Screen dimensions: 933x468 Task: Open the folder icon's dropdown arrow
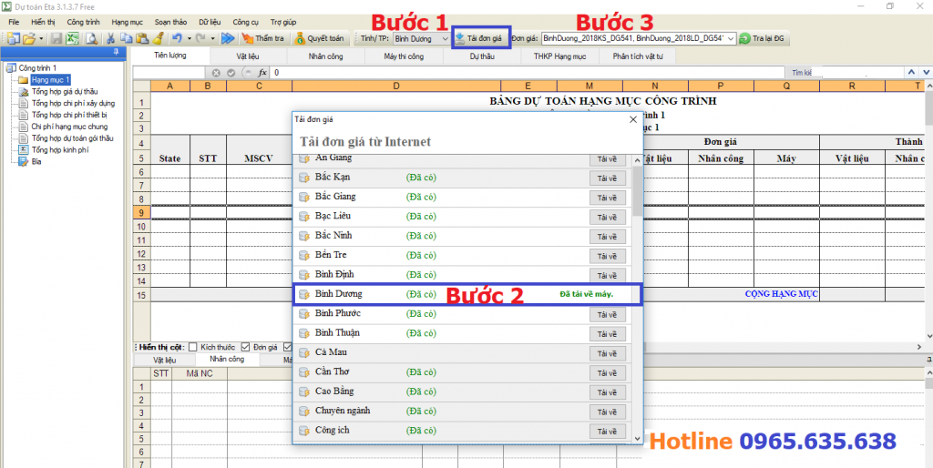42,38
